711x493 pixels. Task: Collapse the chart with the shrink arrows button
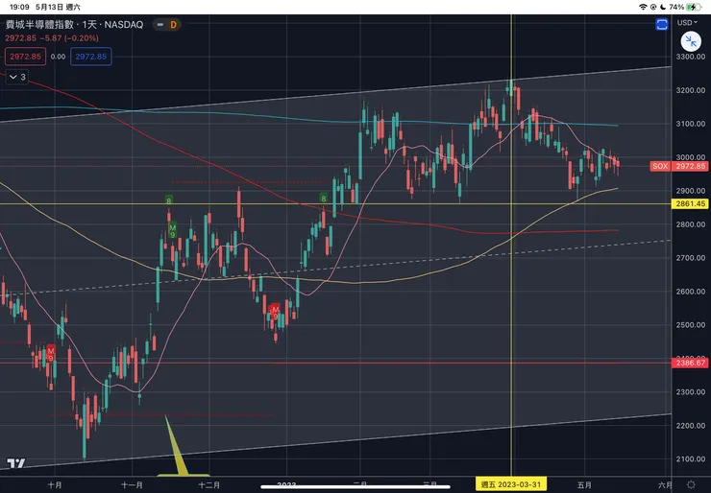point(691,41)
